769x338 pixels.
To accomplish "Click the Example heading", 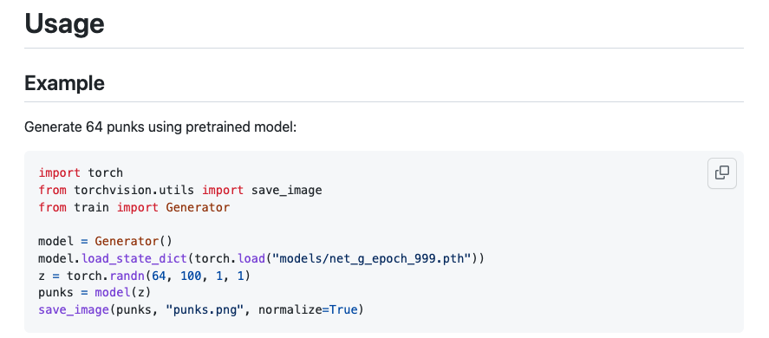I will [x=64, y=83].
